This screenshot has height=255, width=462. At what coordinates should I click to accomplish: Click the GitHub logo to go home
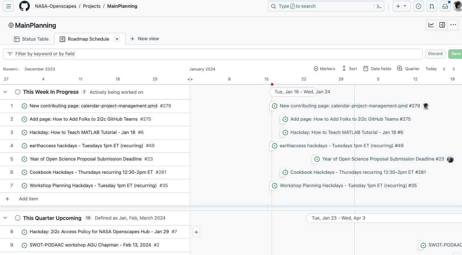[x=25, y=6]
